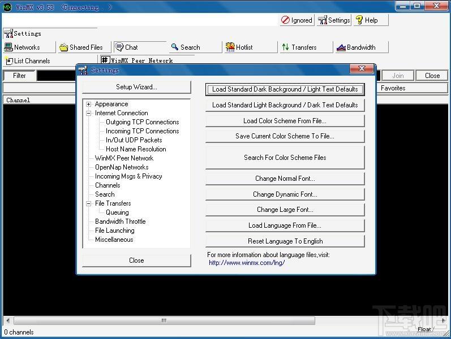Launch the Setup Wizard
451x339 pixels.
point(136,87)
